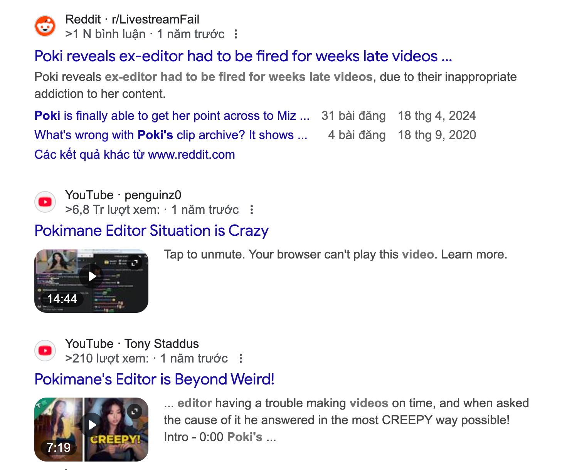This screenshot has height=470, width=562.
Task: Click the 'editor having a trouble making videos' snippet
Action: (x=346, y=420)
